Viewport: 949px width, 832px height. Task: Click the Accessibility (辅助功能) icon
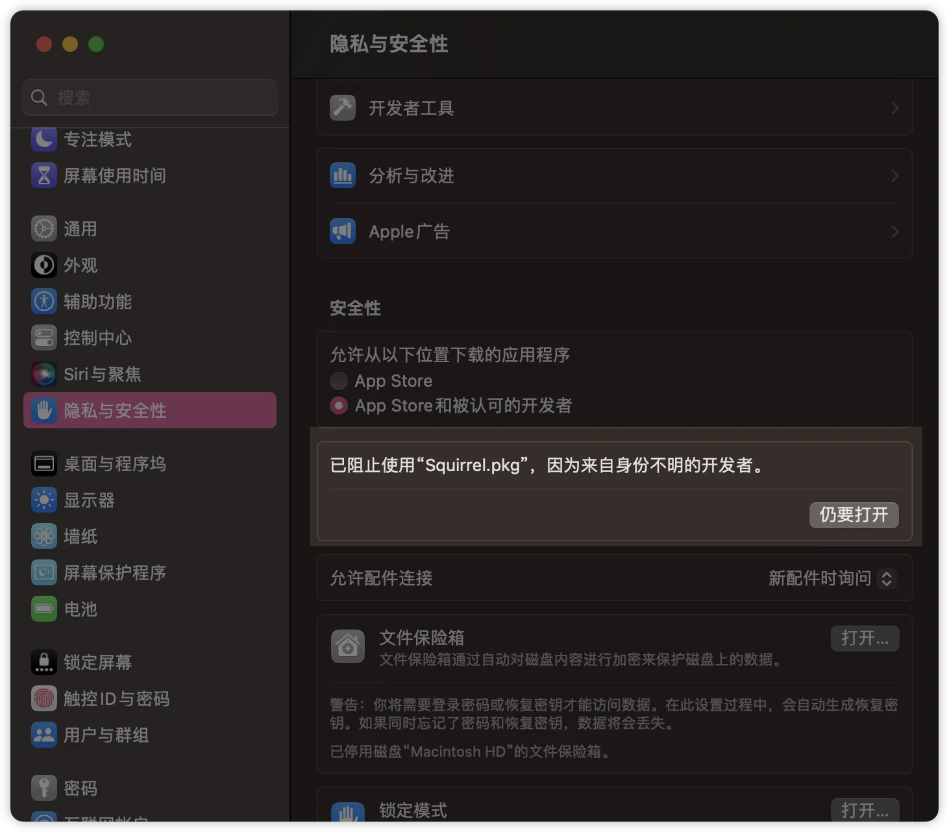tap(44, 301)
